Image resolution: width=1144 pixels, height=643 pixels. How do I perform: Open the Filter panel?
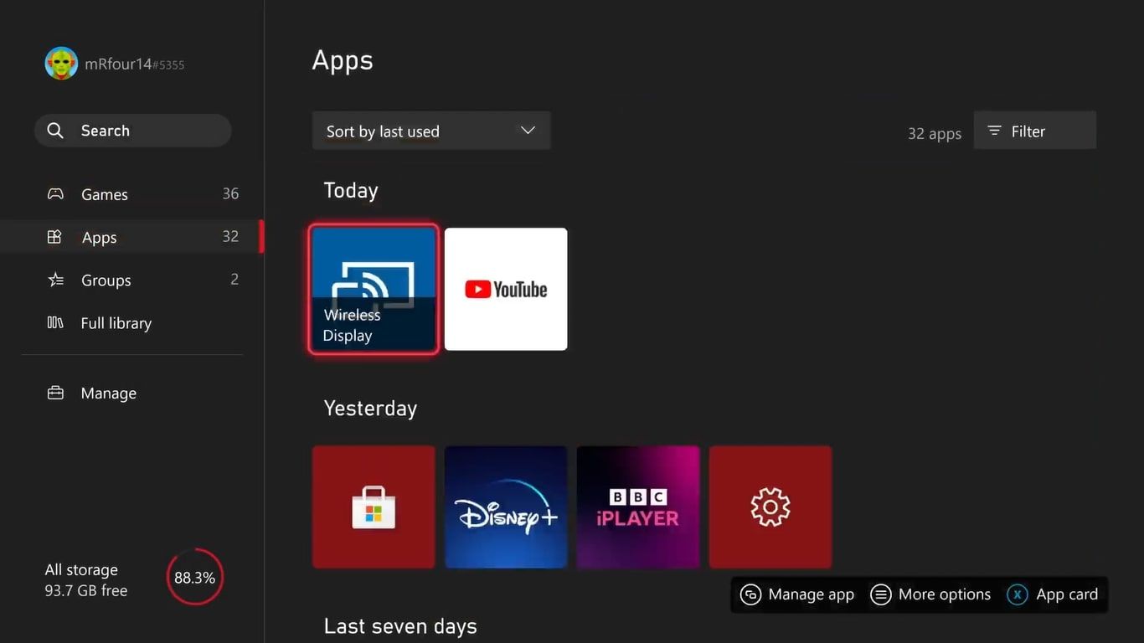click(1034, 131)
